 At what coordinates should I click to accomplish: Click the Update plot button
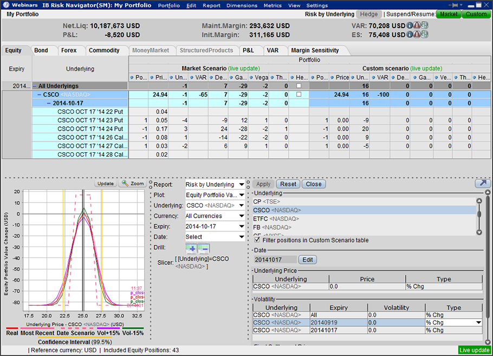[x=105, y=183]
